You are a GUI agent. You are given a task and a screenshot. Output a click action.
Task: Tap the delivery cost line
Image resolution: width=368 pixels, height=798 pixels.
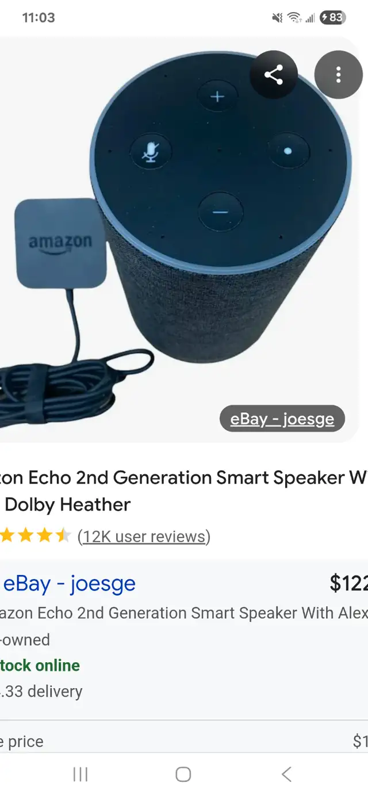(41, 691)
